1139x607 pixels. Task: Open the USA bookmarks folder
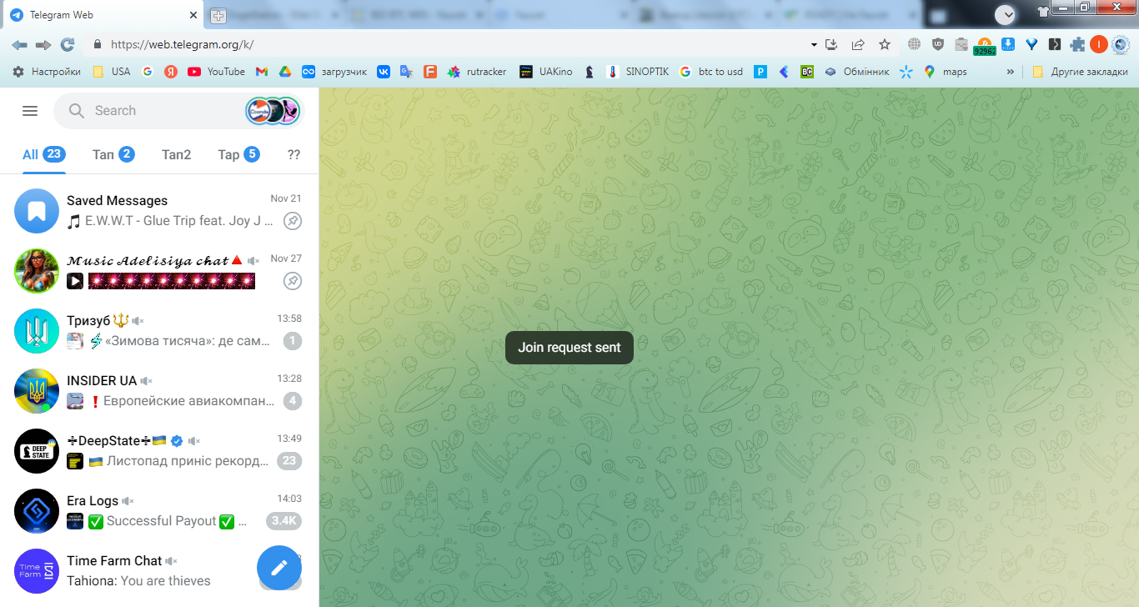pos(112,72)
